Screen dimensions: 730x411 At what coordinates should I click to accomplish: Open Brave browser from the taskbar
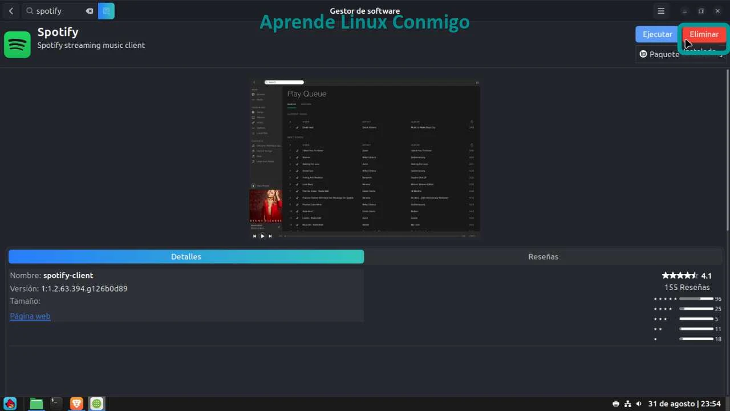[x=76, y=404]
